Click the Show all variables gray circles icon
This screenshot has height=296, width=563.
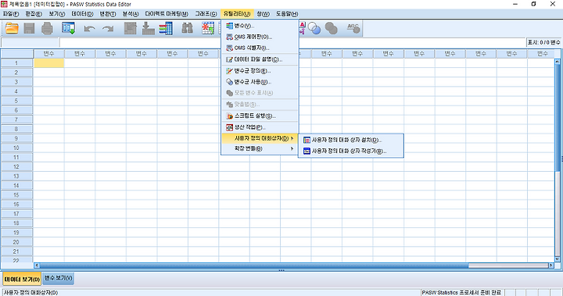331,28
